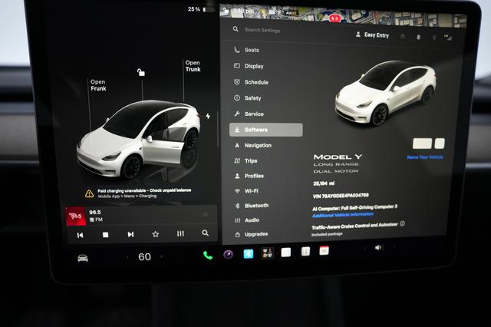Open the Display settings
Image resolution: width=491 pixels, height=327 pixels.
(249, 66)
